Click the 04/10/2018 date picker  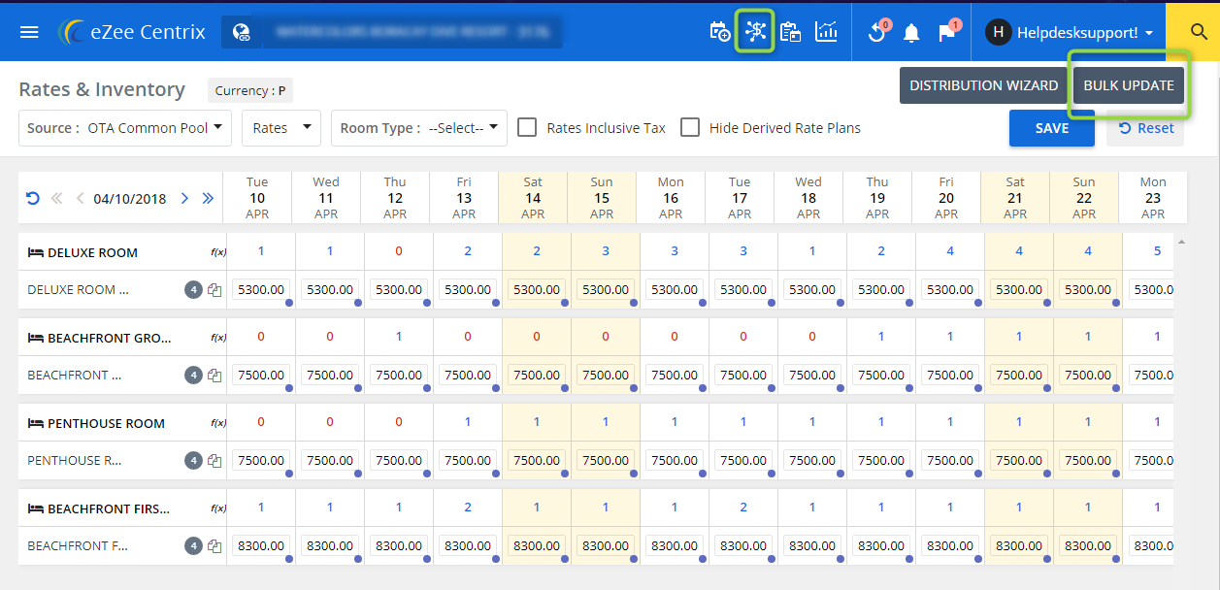130,199
